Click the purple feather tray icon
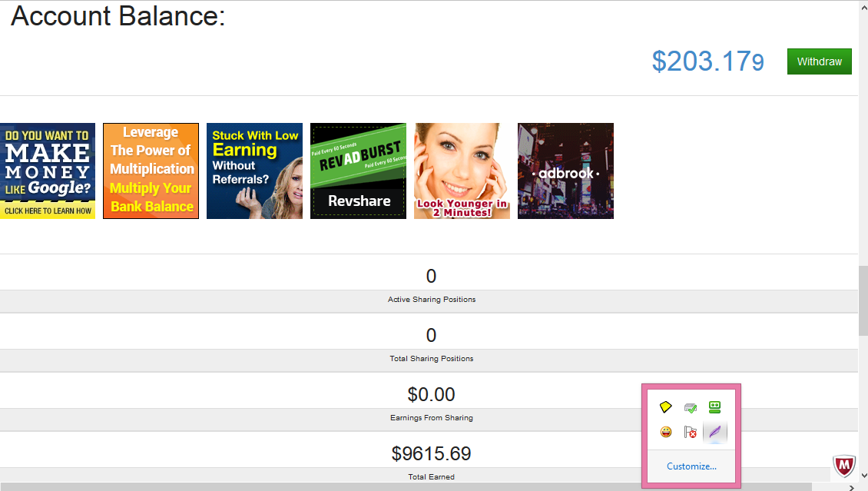Viewport: 868px width, 491px height. coord(715,432)
